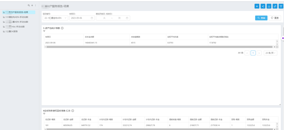Click the sidebar search magnifier icon
The width and height of the screenshot is (284, 130).
coord(29,5)
